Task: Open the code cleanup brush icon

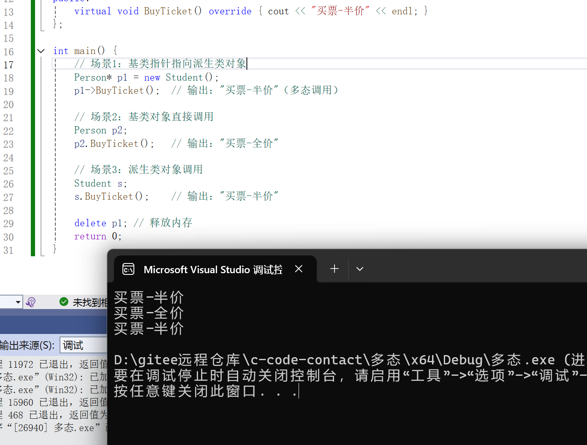Action: [x=31, y=302]
